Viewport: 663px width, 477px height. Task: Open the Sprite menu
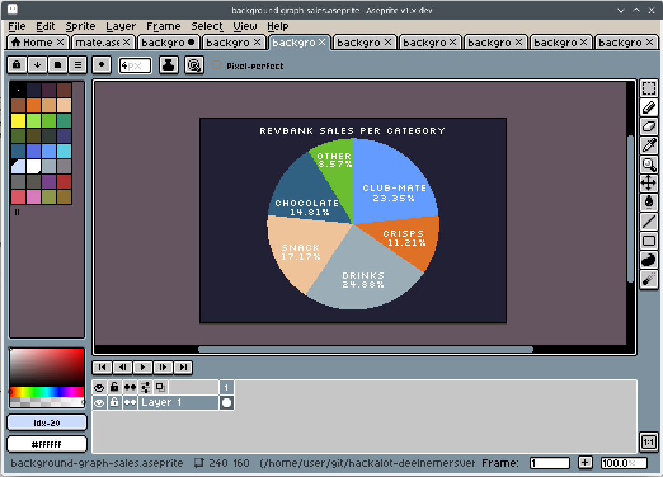81,26
